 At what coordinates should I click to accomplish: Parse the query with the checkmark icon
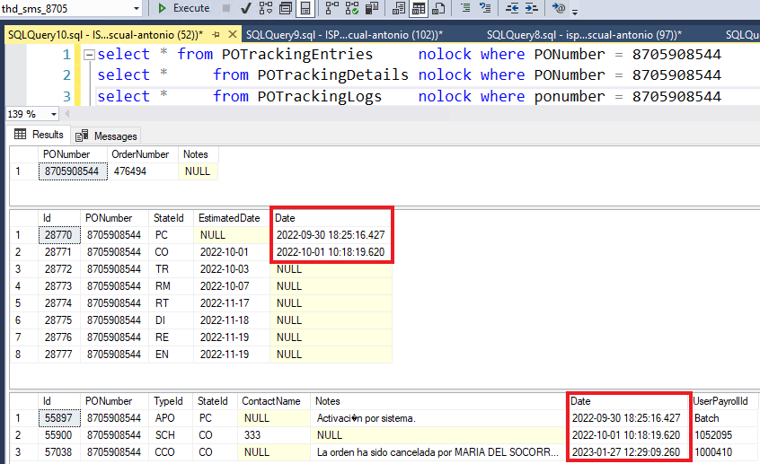pyautogui.click(x=246, y=8)
